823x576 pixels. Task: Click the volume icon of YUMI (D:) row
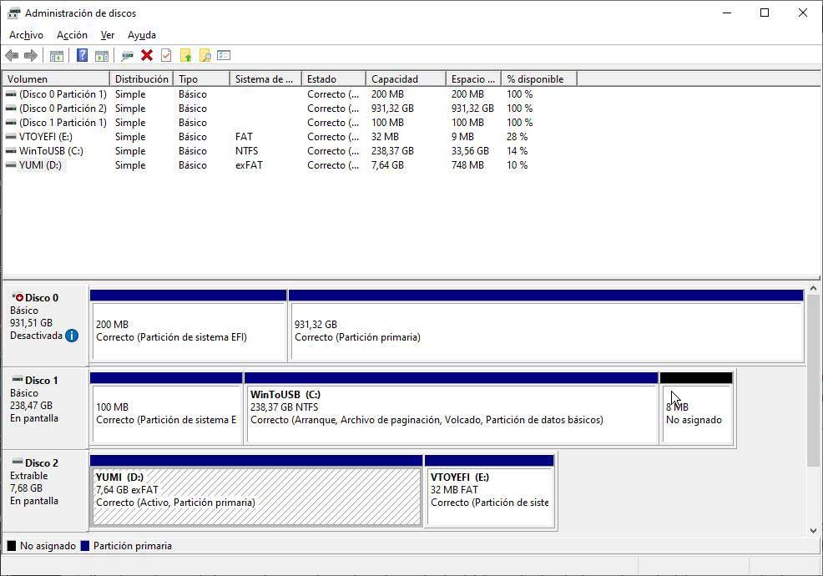[11, 165]
